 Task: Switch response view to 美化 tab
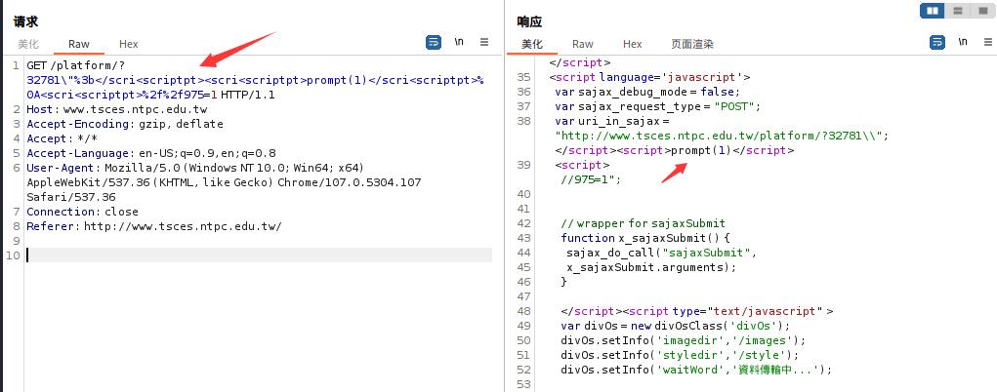click(x=532, y=44)
